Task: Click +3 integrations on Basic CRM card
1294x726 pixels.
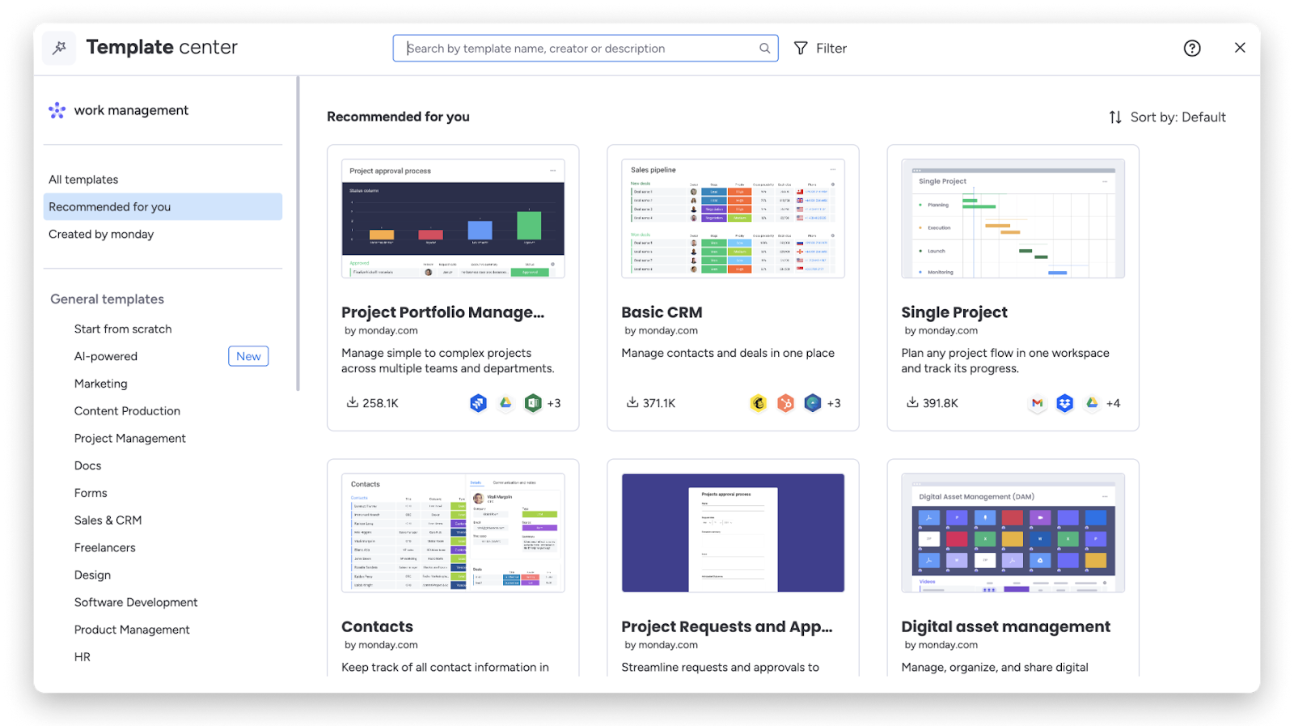Action: click(834, 403)
